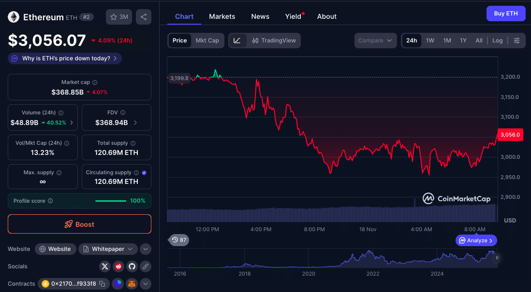Copy the 0×2170...f933f8 contract address
This screenshot has width=531, height=292.
[x=102, y=284]
